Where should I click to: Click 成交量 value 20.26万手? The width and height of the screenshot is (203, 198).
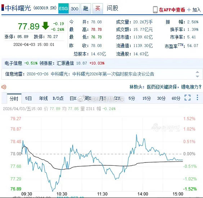(143, 22)
